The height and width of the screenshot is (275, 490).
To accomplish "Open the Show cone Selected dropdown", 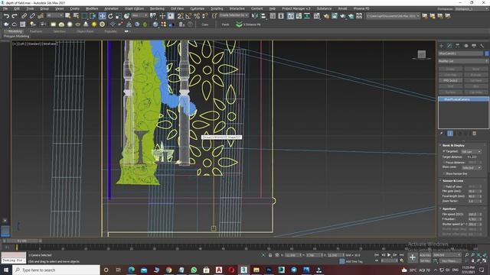I will click(472, 168).
